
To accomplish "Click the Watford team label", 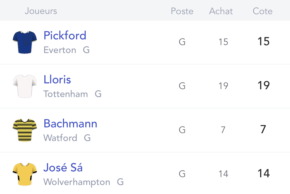I will click(60, 138).
